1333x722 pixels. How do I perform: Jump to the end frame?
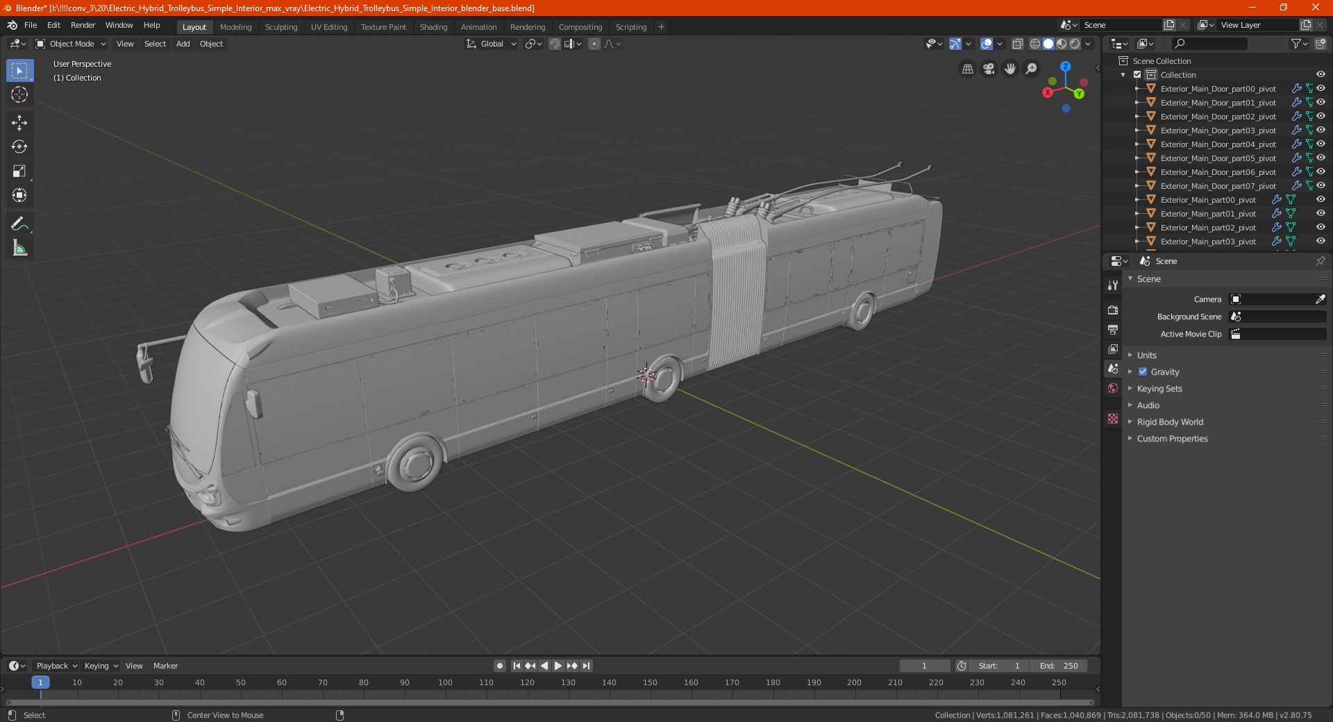click(x=586, y=666)
